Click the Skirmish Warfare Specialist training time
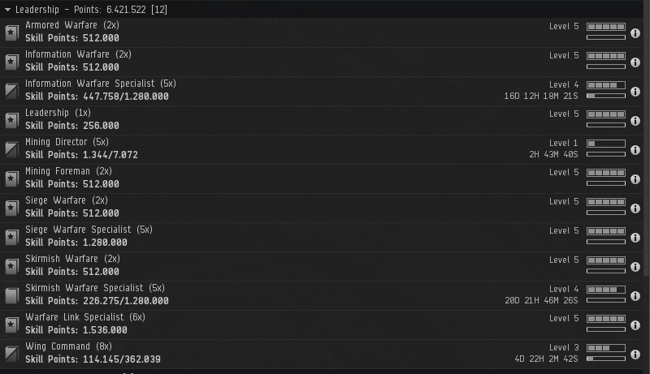This screenshot has width=650, height=374. (x=541, y=300)
